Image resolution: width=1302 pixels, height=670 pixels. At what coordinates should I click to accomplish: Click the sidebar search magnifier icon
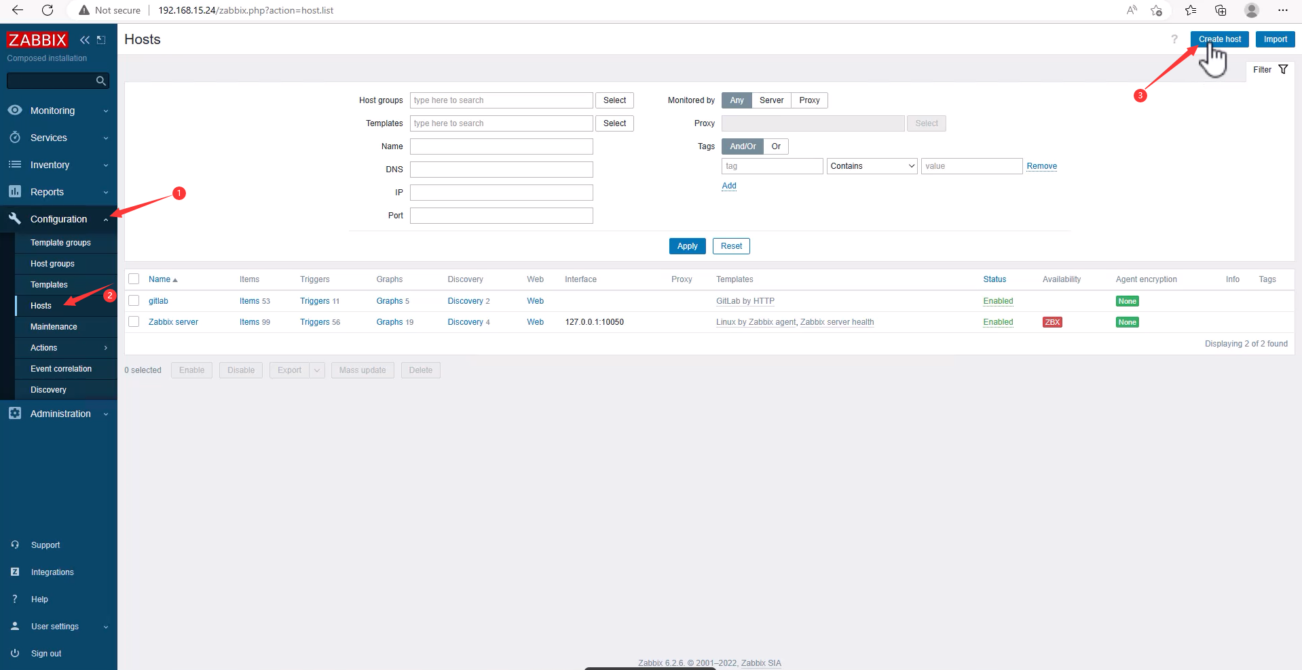click(x=101, y=81)
